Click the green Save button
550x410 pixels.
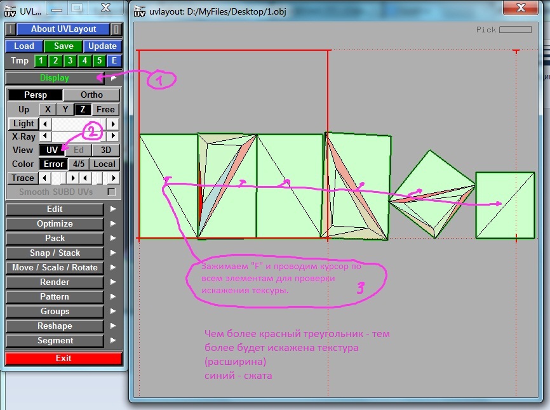click(x=64, y=46)
